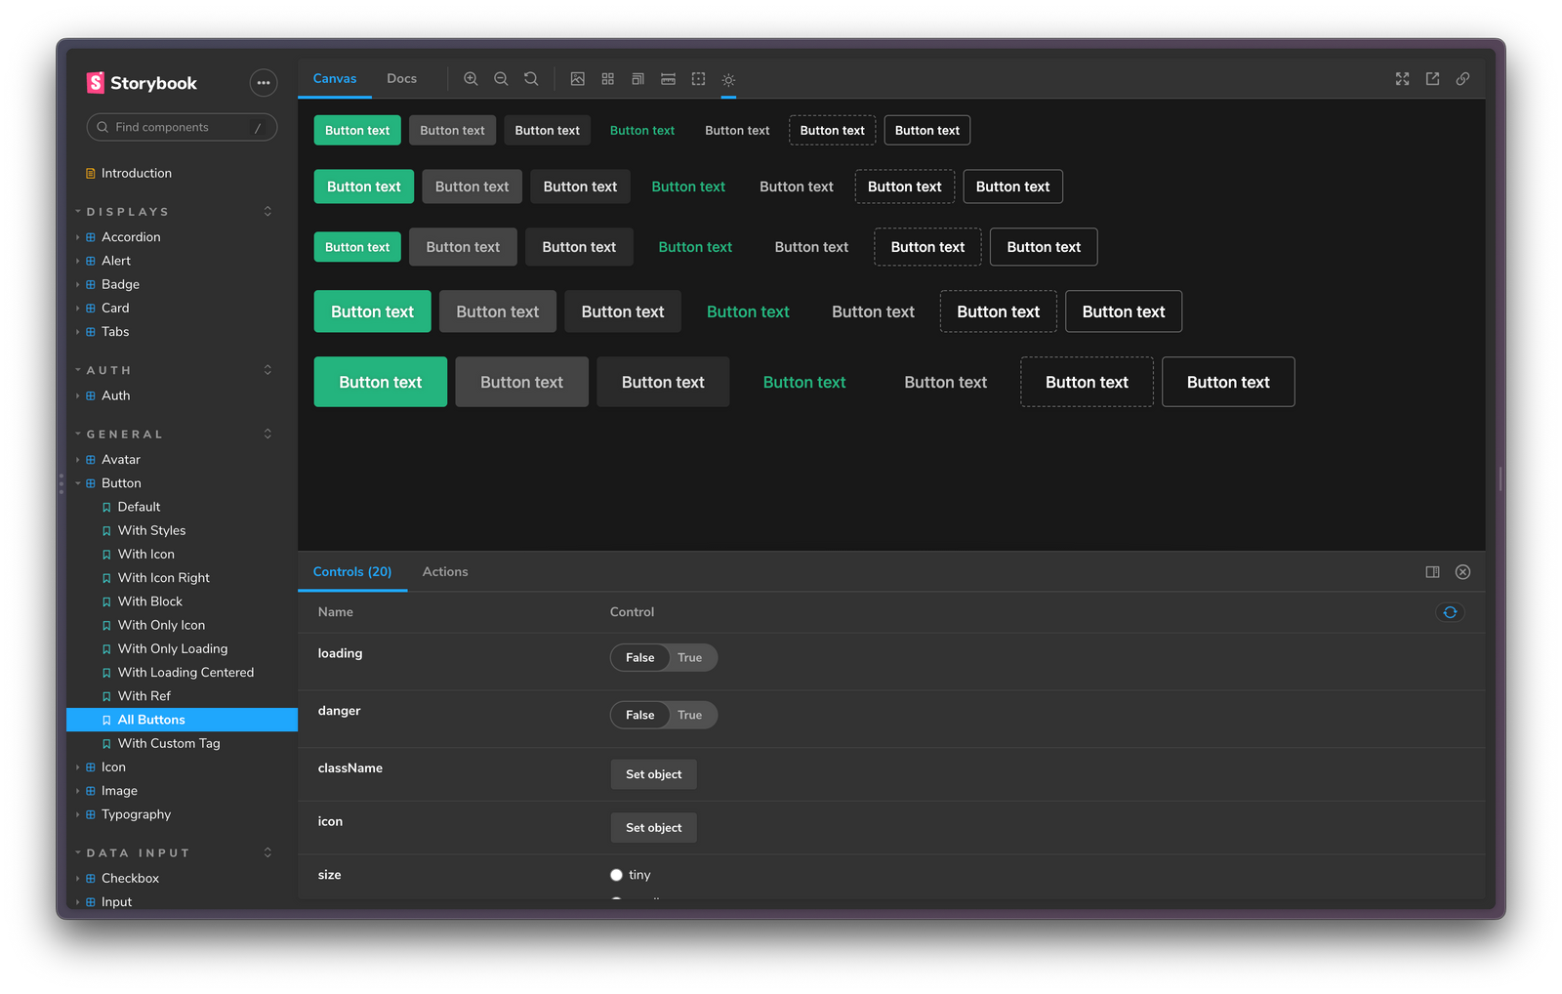The height and width of the screenshot is (994, 1562).
Task: Select the zoom out tool
Action: click(501, 79)
